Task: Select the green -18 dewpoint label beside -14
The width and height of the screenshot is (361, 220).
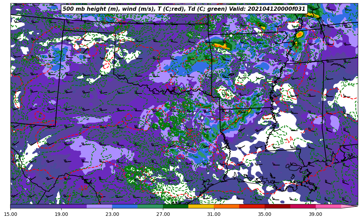Action: [x=280, y=142]
